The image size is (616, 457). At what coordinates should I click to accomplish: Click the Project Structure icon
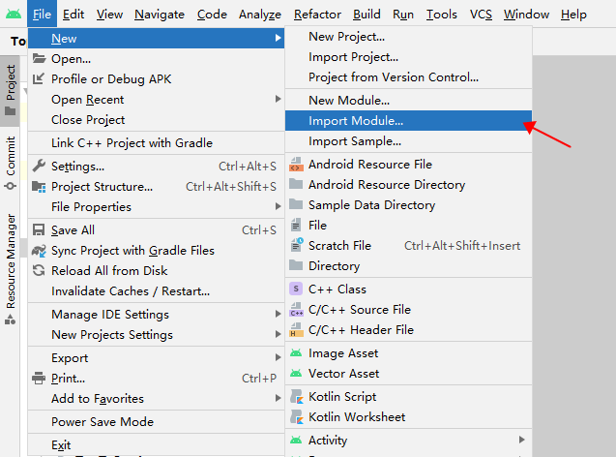[x=40, y=187]
